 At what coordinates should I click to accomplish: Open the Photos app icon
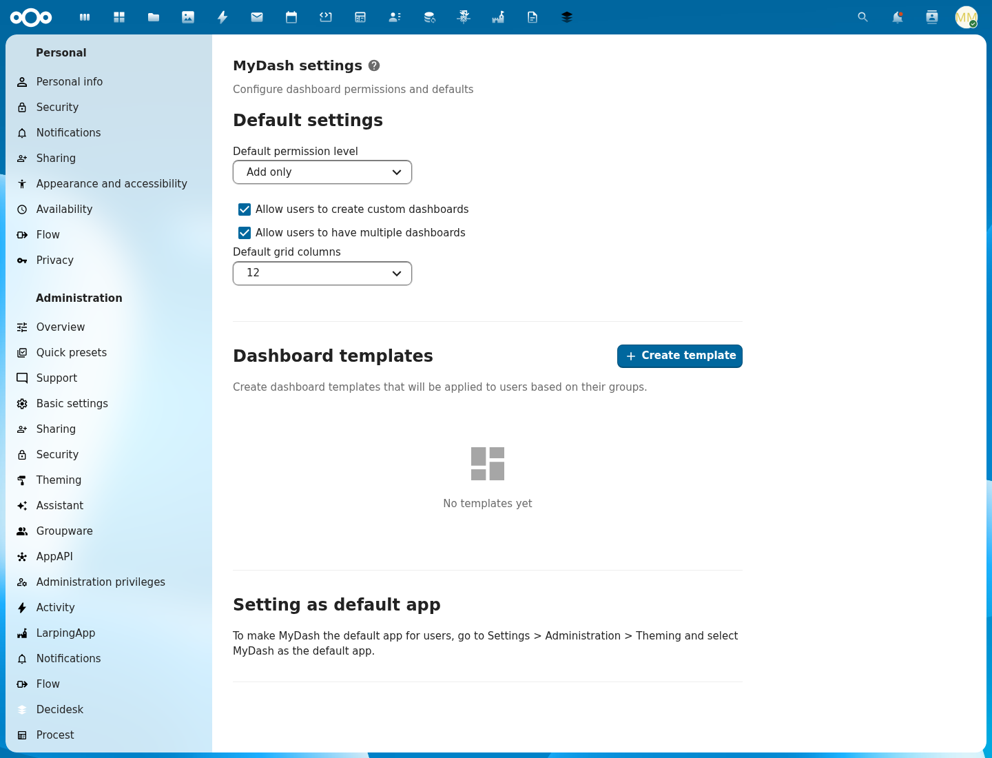tap(188, 17)
